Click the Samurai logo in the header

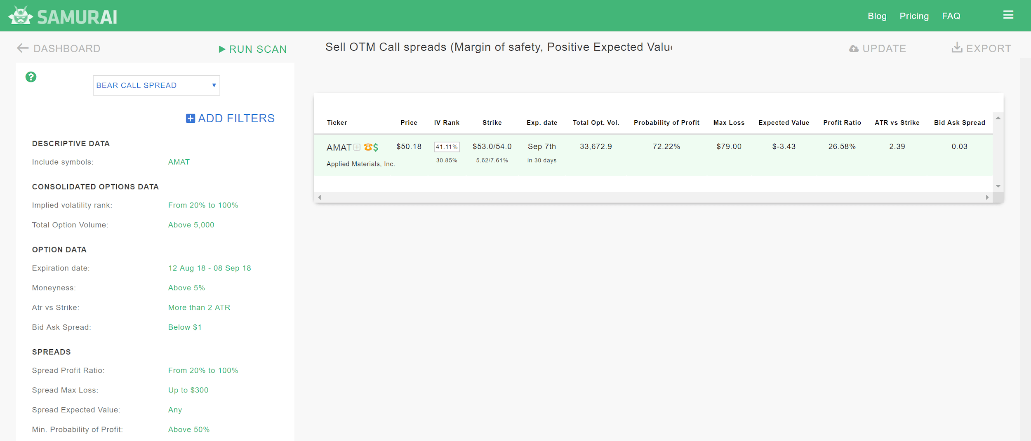(x=63, y=16)
